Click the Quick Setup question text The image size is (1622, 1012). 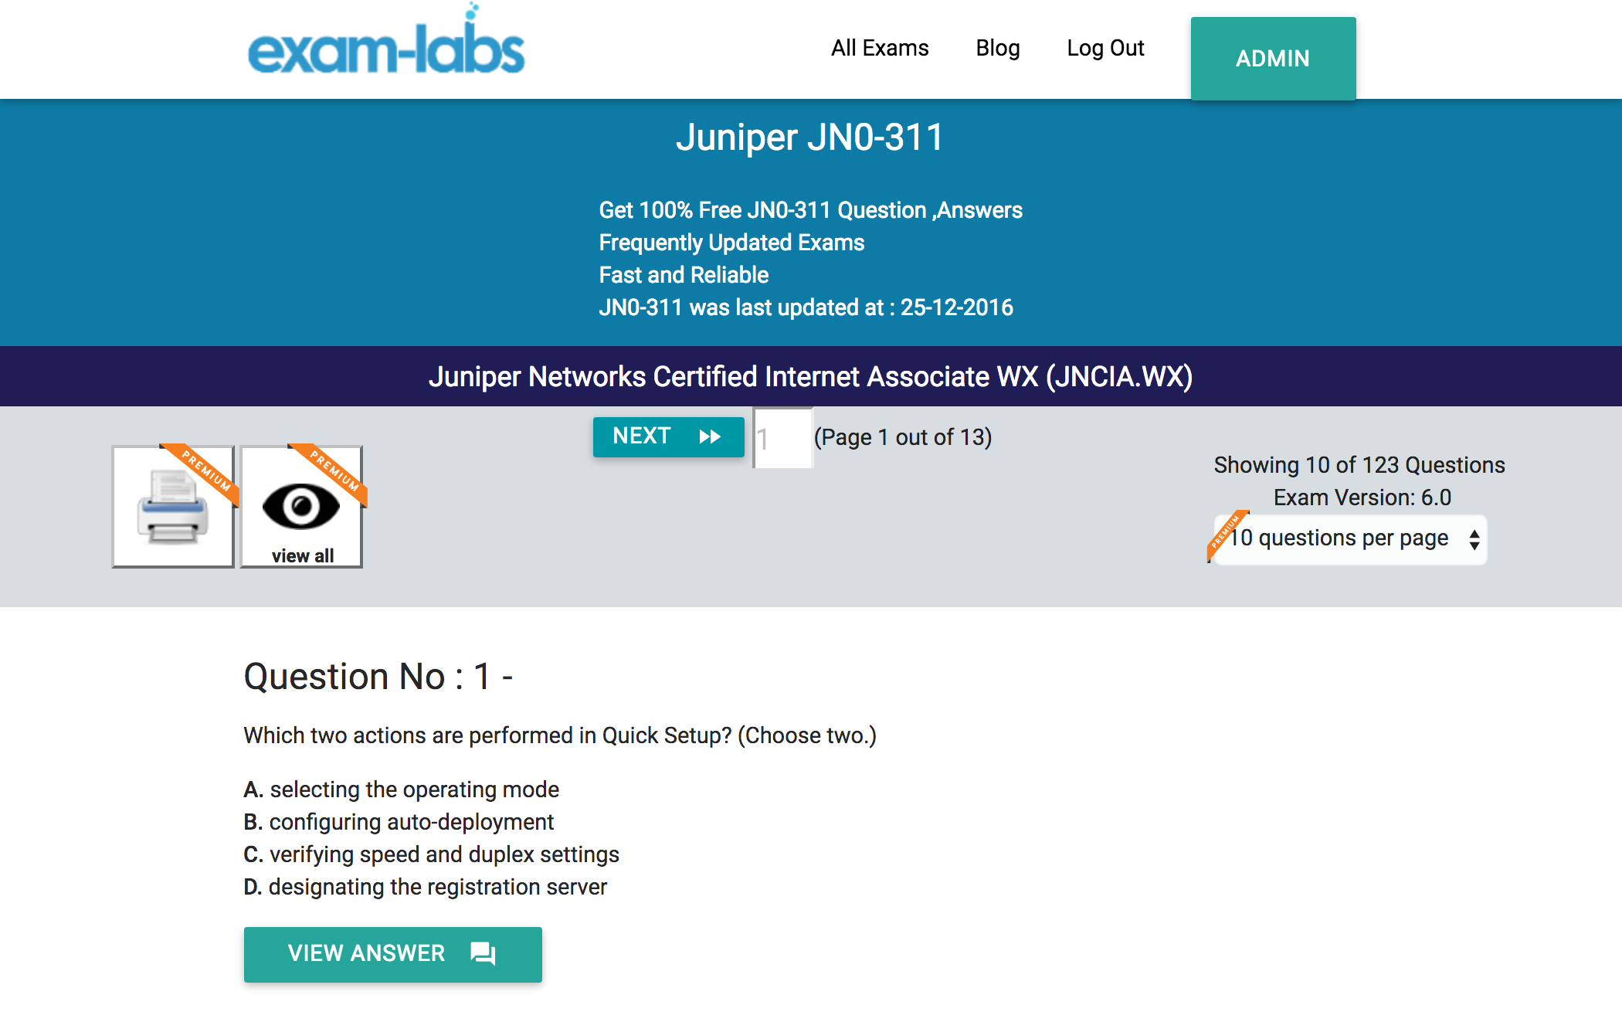pos(560,735)
